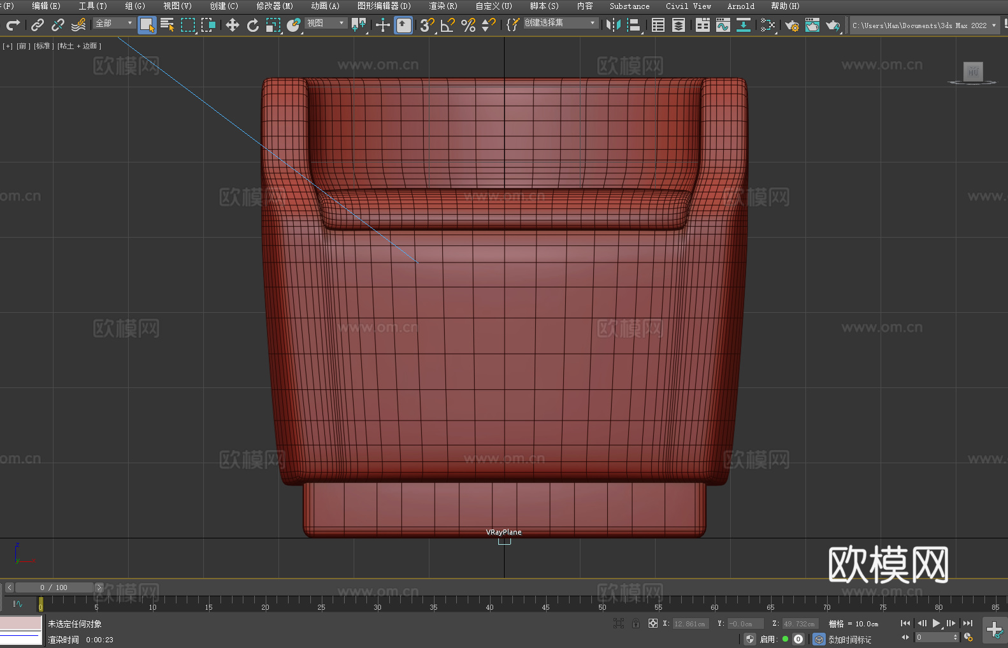The height and width of the screenshot is (648, 1008).
Task: Step time slider forward with right arrow
Action: click(99, 587)
